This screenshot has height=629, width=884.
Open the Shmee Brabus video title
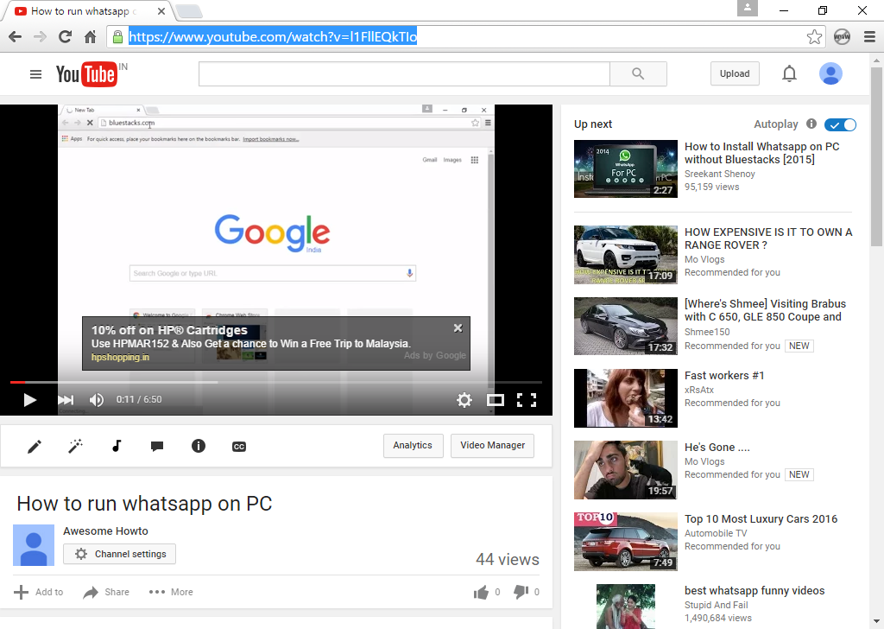tap(765, 310)
